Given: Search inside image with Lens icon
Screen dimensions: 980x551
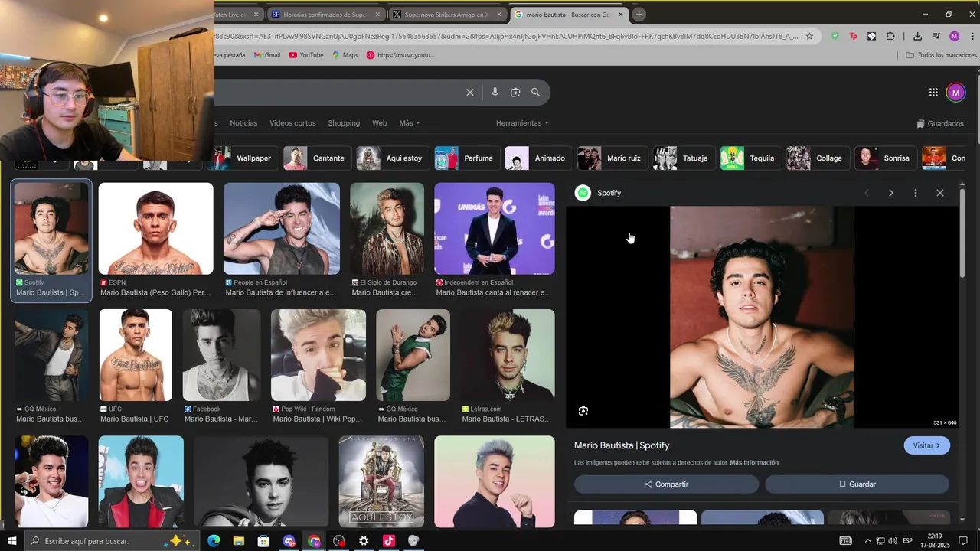Looking at the screenshot, I should pos(583,411).
